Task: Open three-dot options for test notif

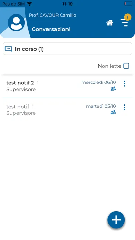Action: click(x=124, y=107)
